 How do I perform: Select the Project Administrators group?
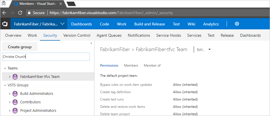(38, 111)
